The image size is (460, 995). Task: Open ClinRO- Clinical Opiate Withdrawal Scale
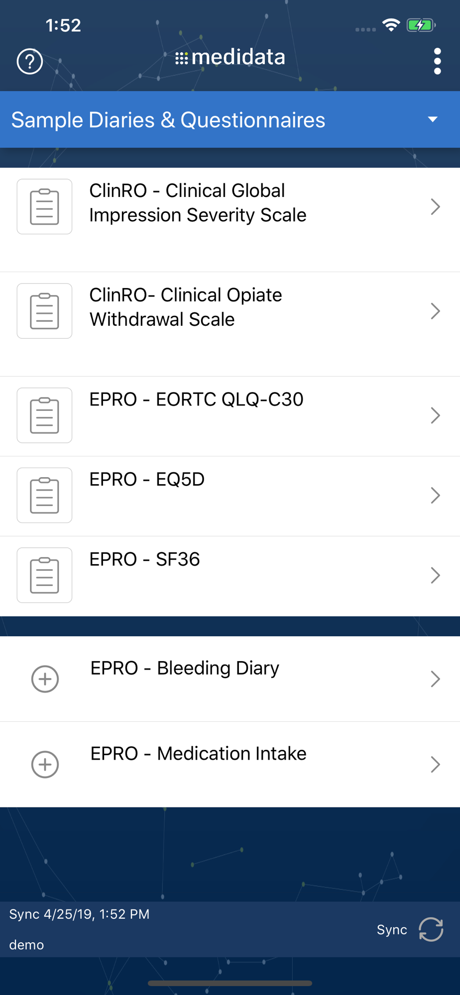[x=185, y=307]
